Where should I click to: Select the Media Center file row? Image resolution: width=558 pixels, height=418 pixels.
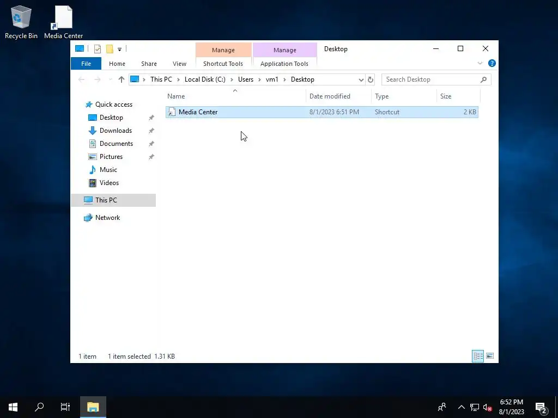coord(322,112)
